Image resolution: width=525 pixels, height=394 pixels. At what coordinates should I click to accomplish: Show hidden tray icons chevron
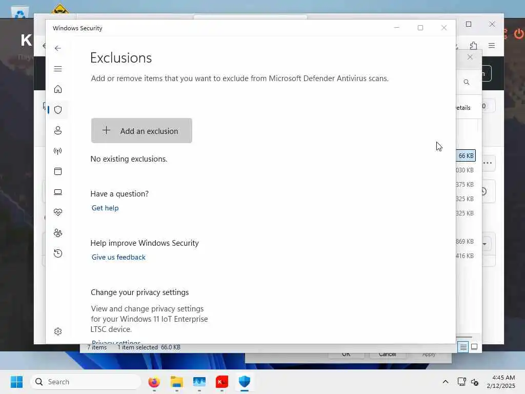[x=446, y=382]
